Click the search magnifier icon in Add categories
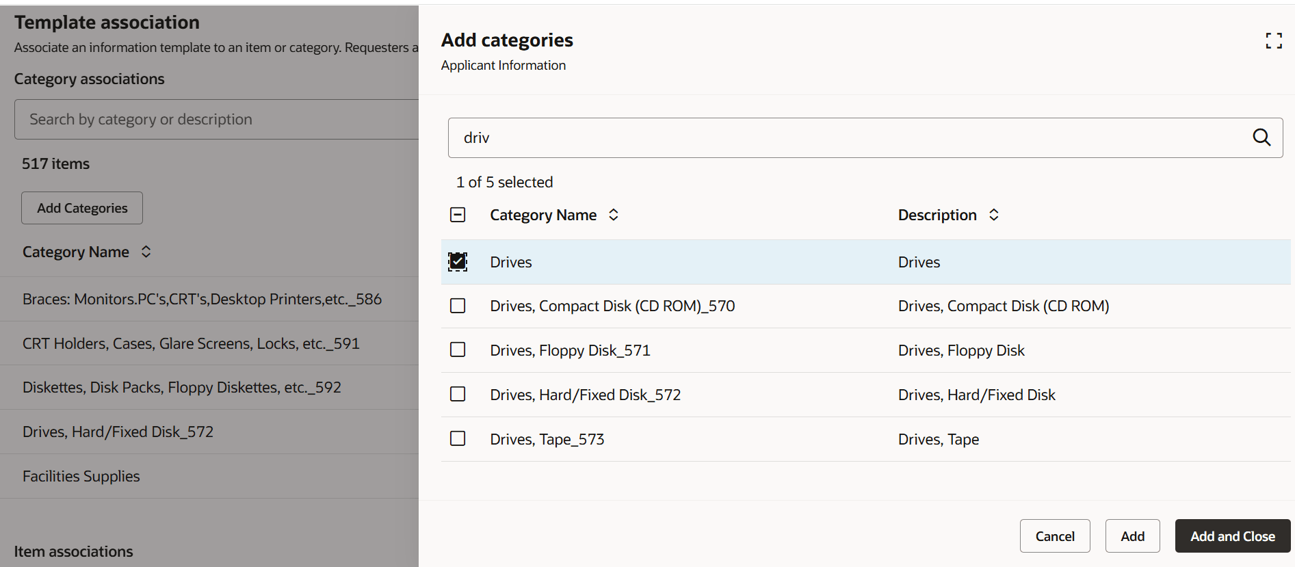The height and width of the screenshot is (567, 1295). [x=1261, y=137]
